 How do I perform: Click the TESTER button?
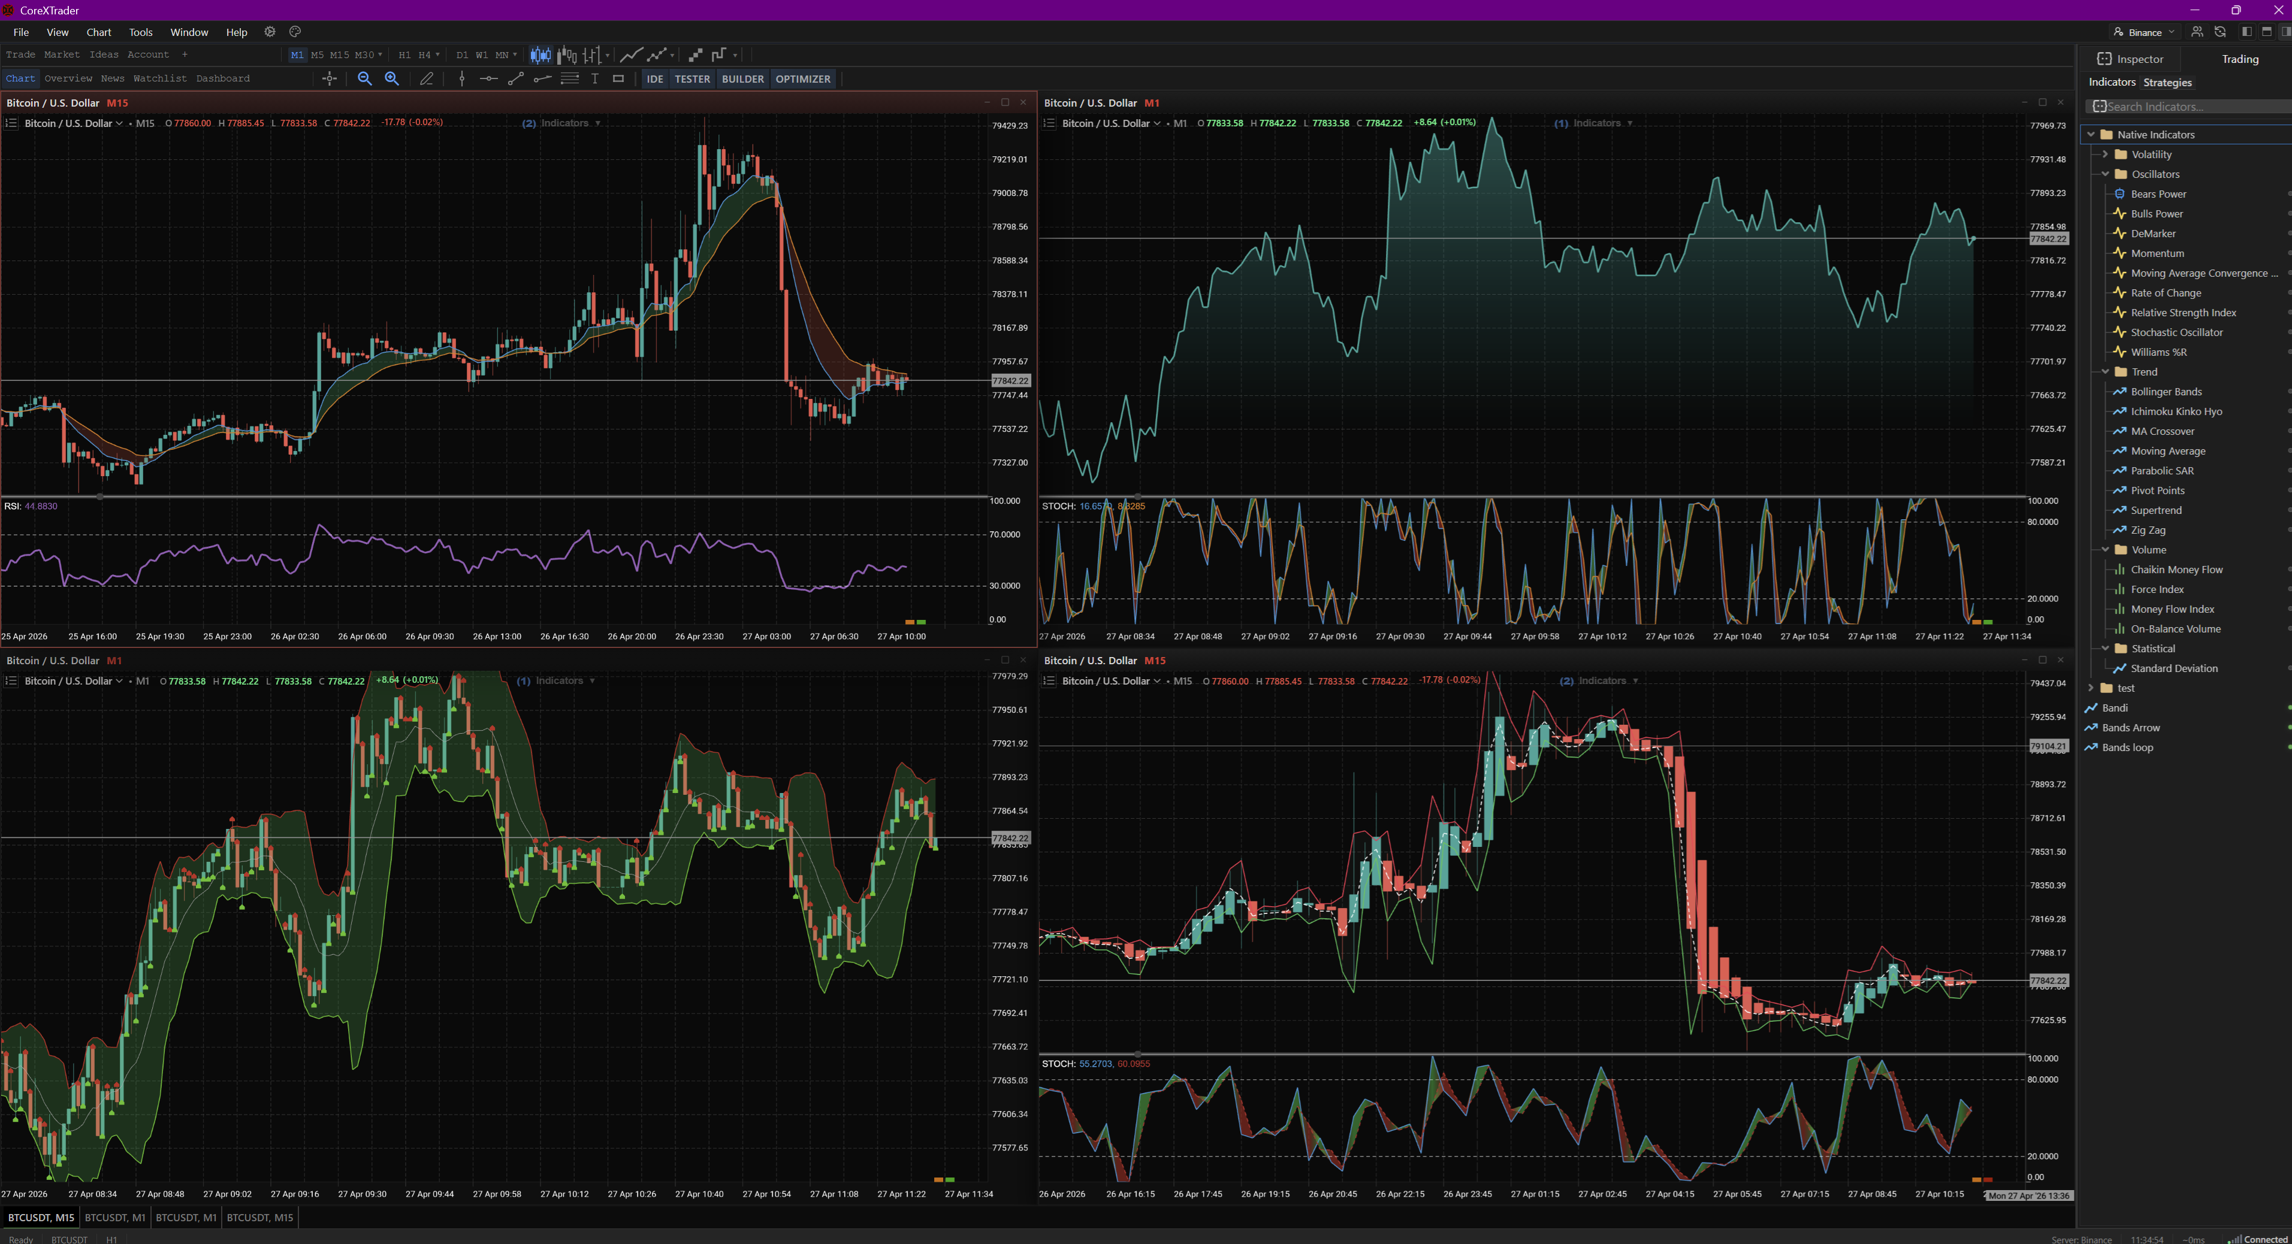click(692, 79)
